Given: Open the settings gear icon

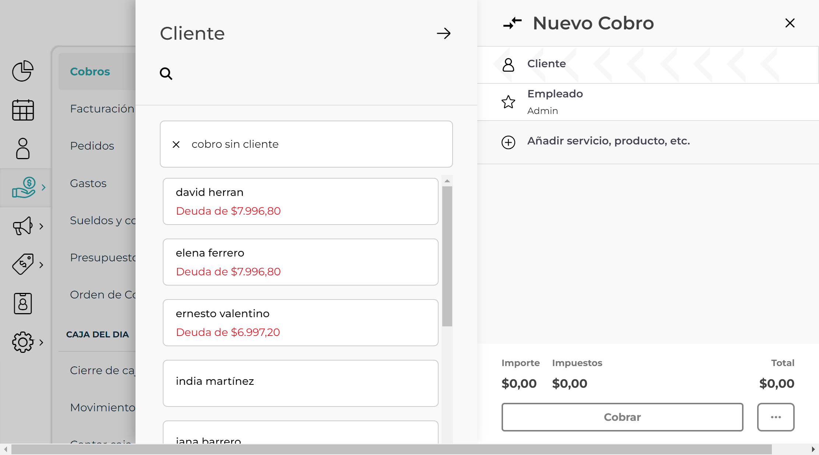Looking at the screenshot, I should tap(23, 342).
